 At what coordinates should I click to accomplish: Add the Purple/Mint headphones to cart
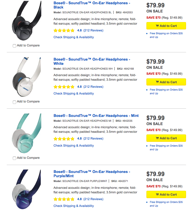coord(166,194)
